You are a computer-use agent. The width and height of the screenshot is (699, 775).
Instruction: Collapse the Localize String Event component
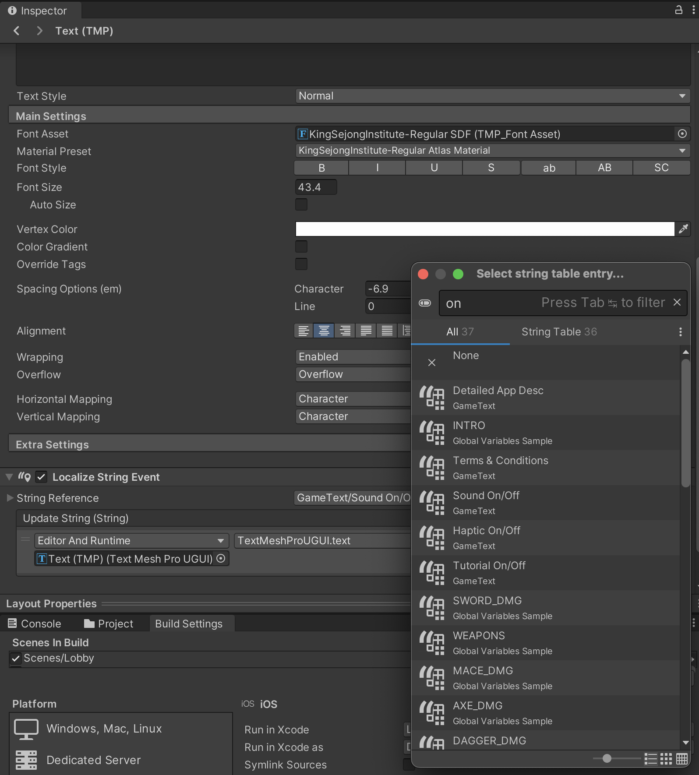(9, 477)
